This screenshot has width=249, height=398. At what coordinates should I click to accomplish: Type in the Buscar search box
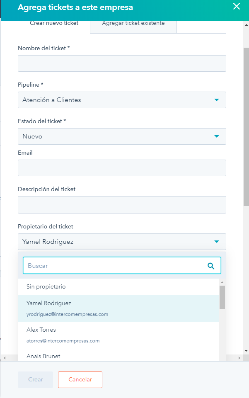(116, 266)
